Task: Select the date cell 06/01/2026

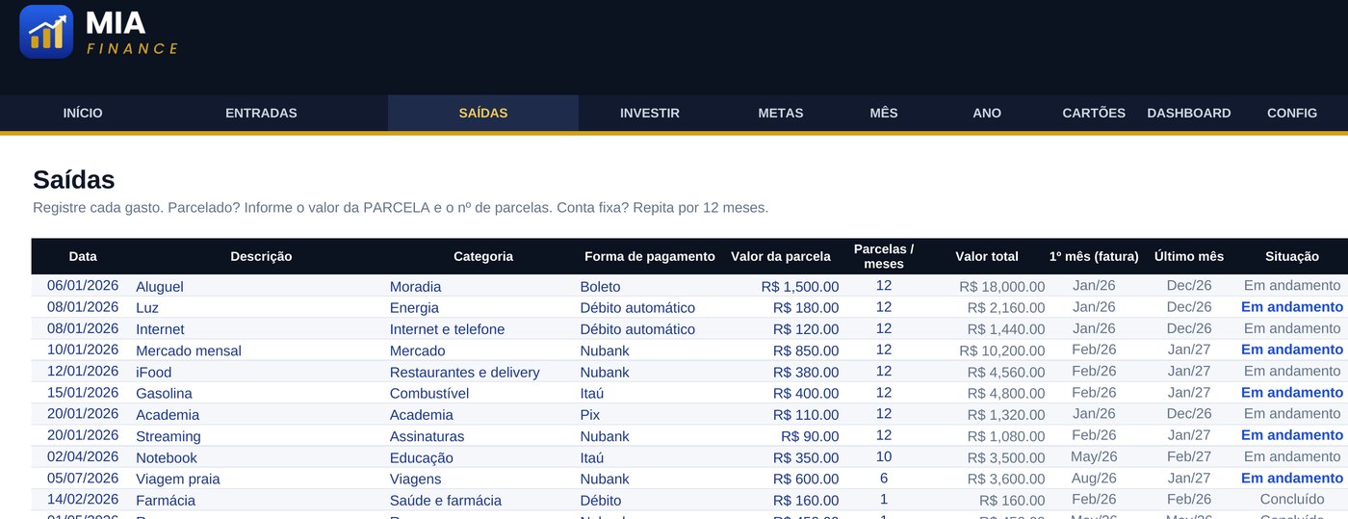Action: tap(83, 286)
